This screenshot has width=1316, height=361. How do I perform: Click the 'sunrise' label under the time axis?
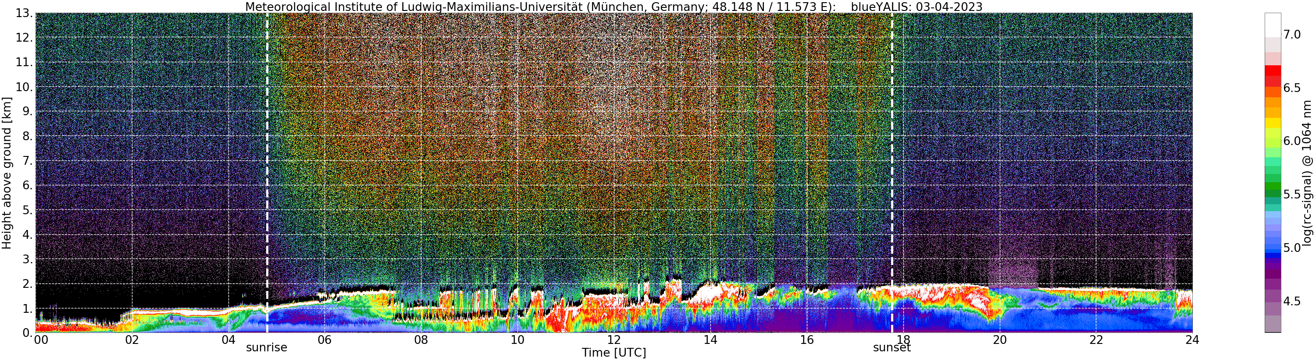tap(267, 348)
